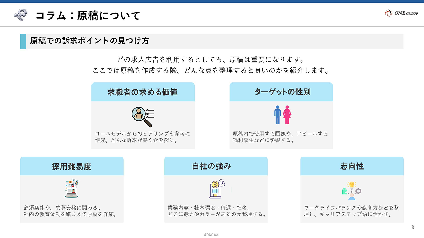
Task: Click the laptop with resumes icon
Action: [72, 189]
